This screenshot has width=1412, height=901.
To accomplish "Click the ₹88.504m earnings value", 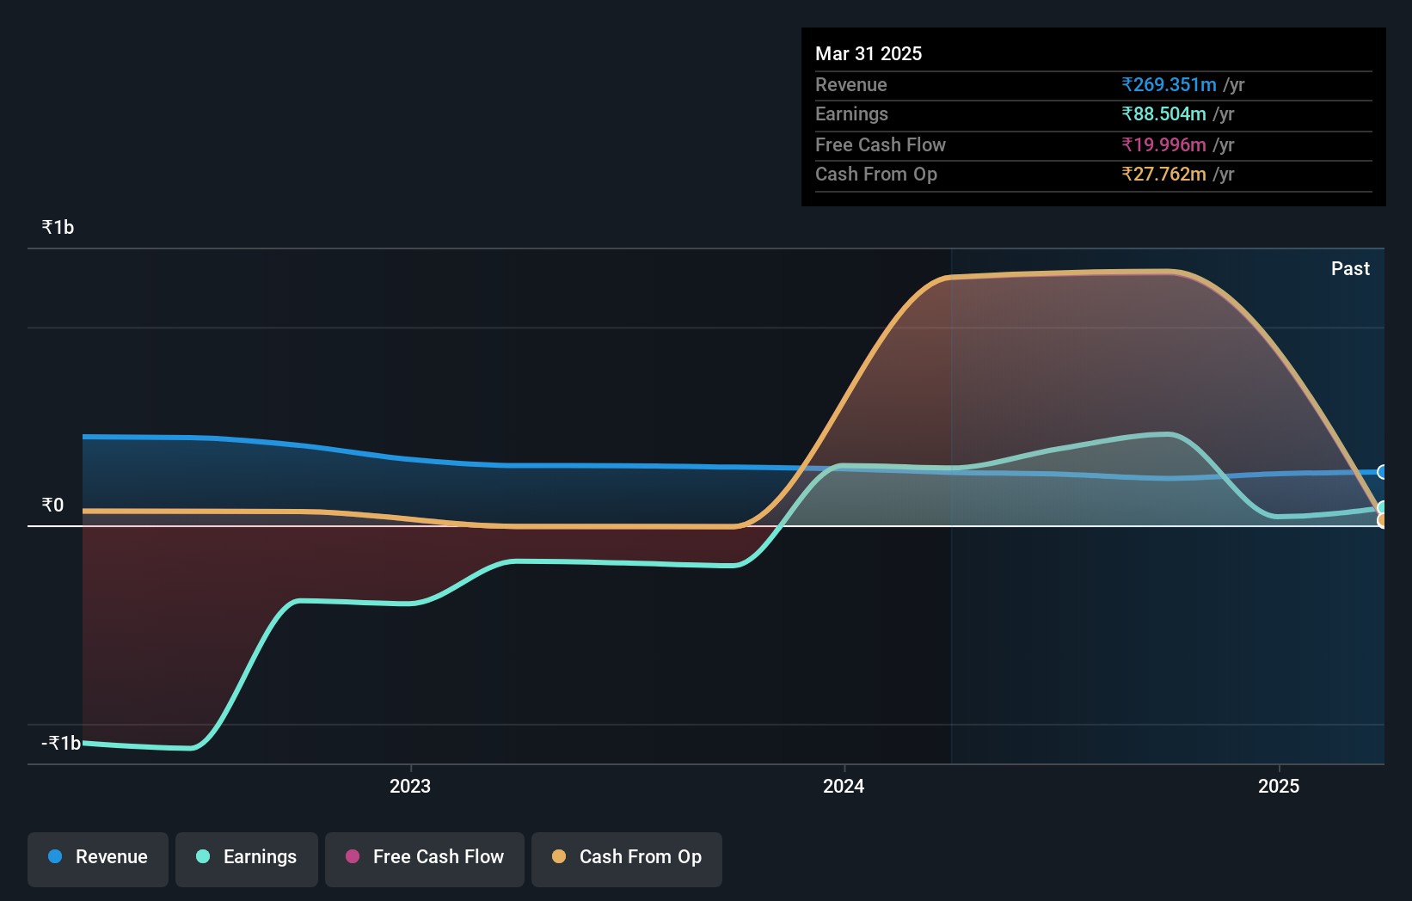I will 1163,113.
